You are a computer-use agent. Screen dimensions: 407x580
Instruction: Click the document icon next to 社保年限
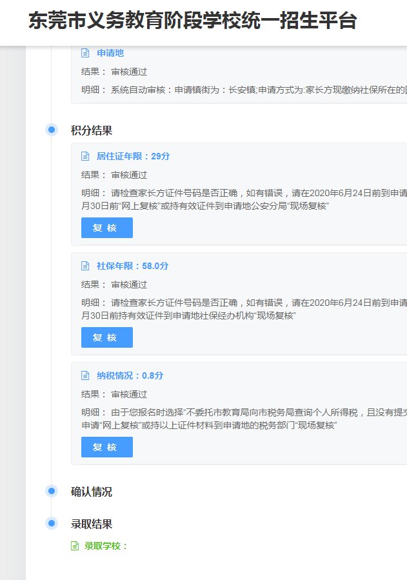tap(85, 266)
